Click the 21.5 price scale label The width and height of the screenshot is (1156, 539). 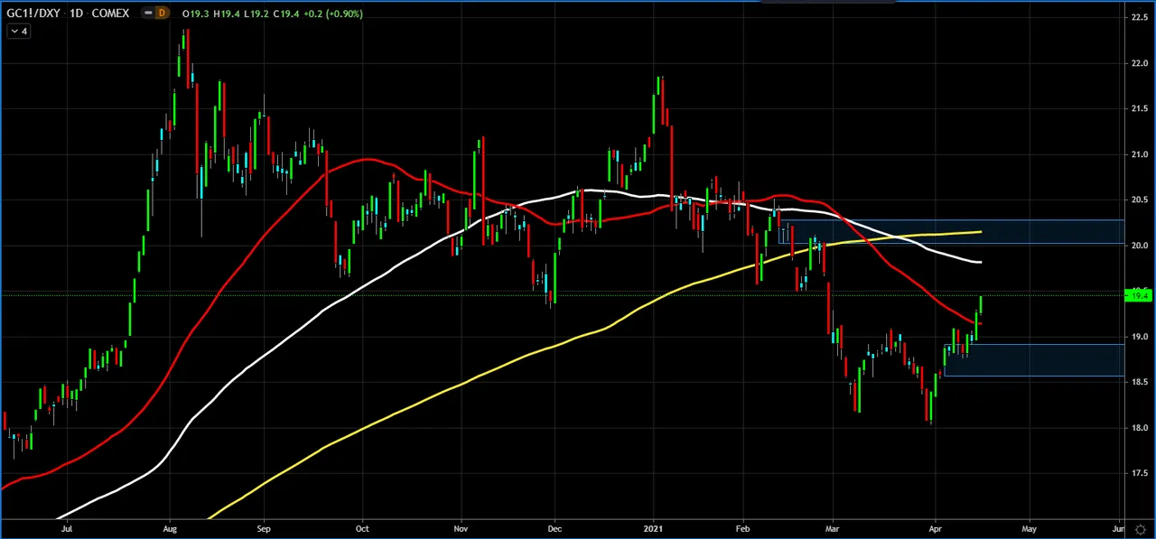(x=1139, y=109)
